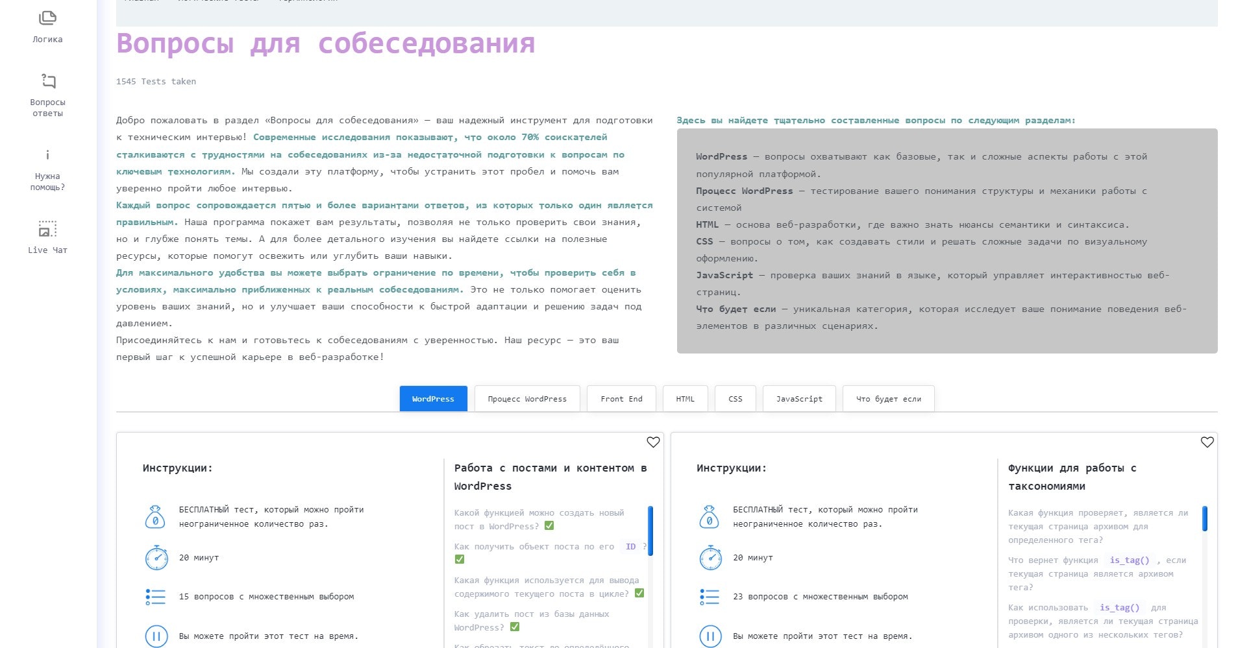Click the posts test question list scrollbar

pyautogui.click(x=650, y=531)
